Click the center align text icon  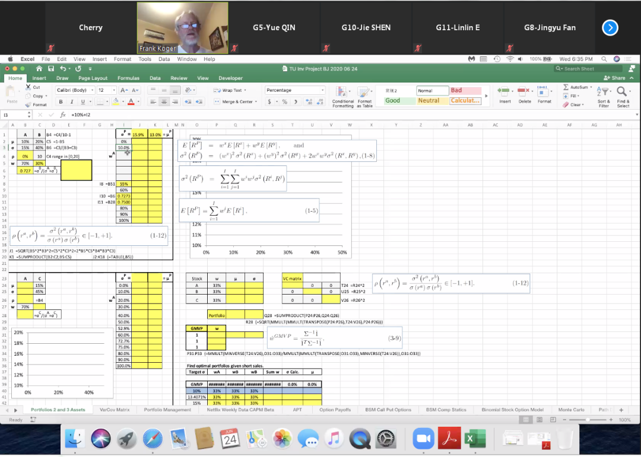click(164, 101)
